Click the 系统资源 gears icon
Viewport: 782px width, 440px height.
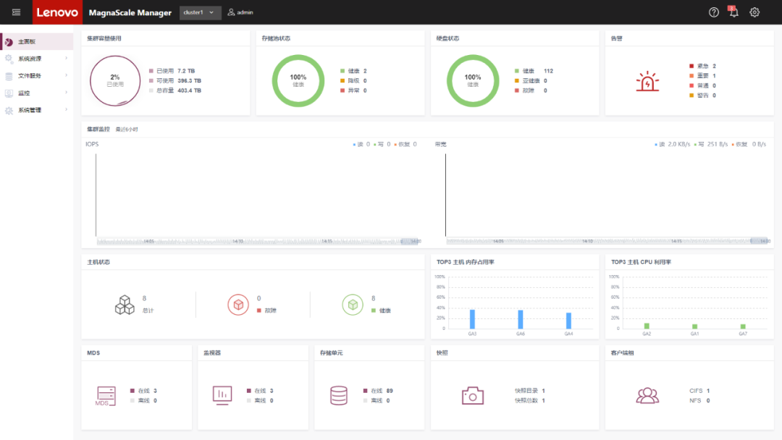click(9, 59)
